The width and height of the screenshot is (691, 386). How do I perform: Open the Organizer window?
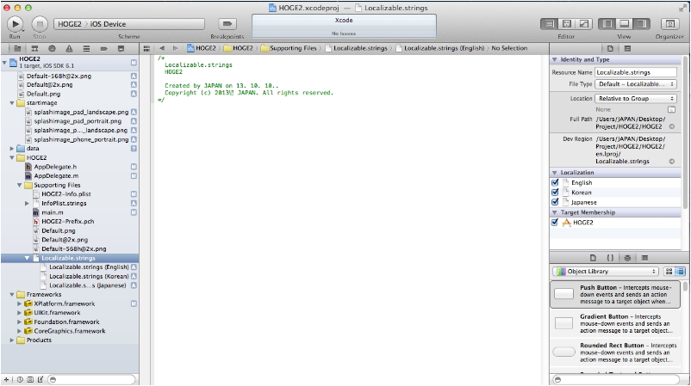click(x=669, y=24)
